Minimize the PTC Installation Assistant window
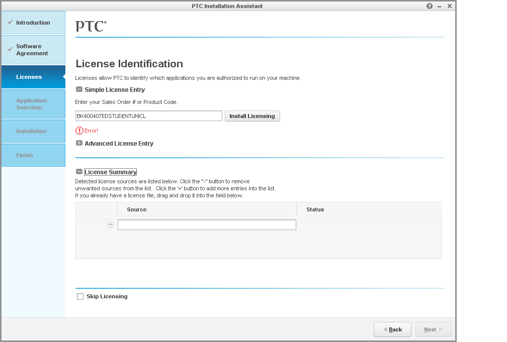 [439, 7]
